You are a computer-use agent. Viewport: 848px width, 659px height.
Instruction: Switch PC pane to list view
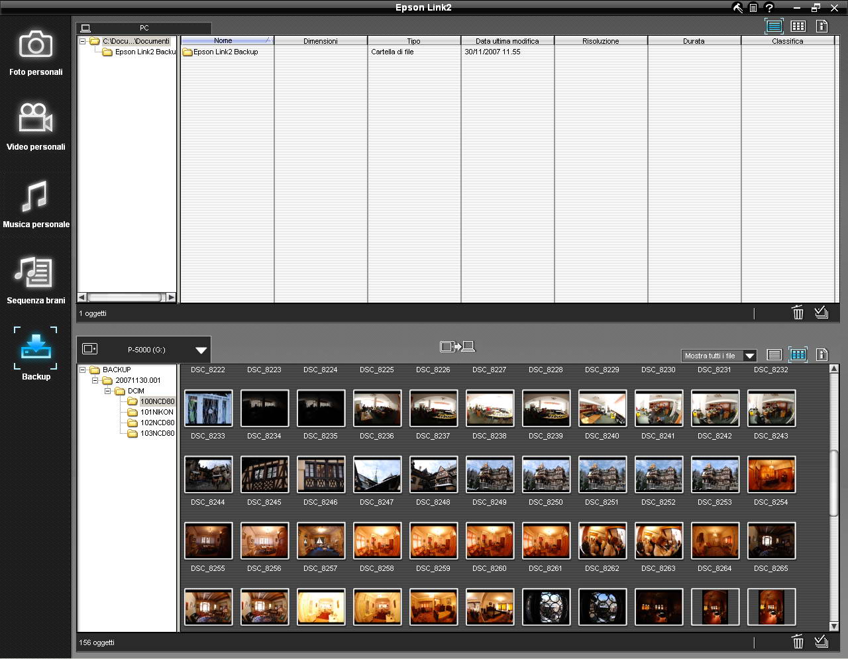click(x=774, y=26)
